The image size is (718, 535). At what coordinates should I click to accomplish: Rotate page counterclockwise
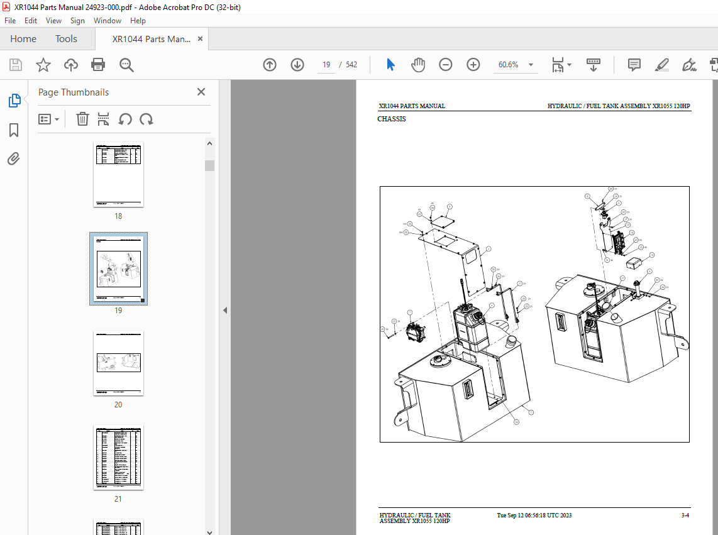tap(125, 119)
